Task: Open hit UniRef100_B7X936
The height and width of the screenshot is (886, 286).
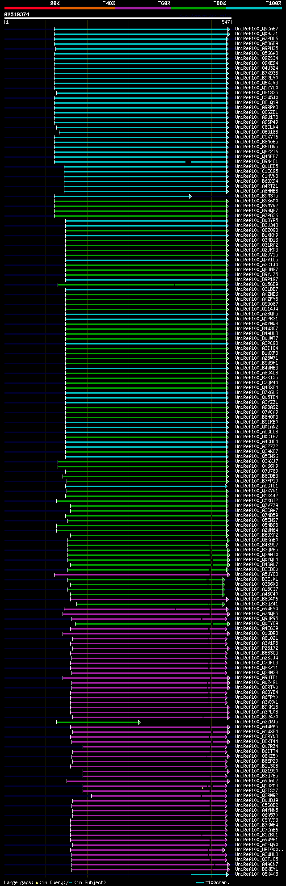Action: point(257,73)
